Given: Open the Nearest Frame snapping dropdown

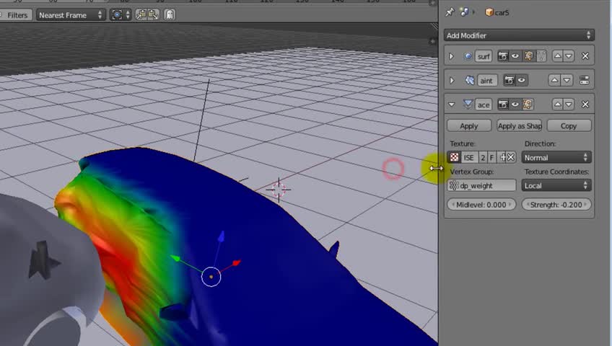Looking at the screenshot, I should click(x=71, y=15).
